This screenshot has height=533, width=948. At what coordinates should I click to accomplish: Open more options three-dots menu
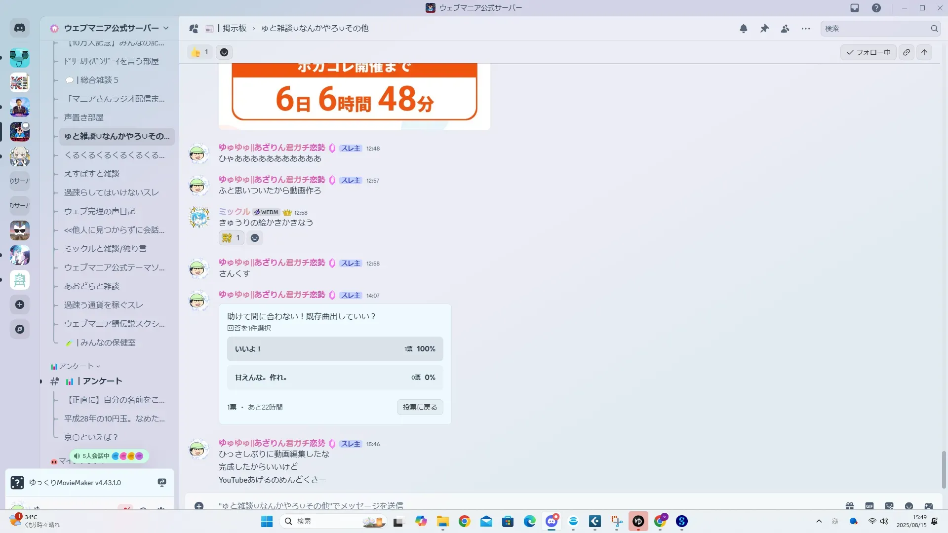(806, 29)
